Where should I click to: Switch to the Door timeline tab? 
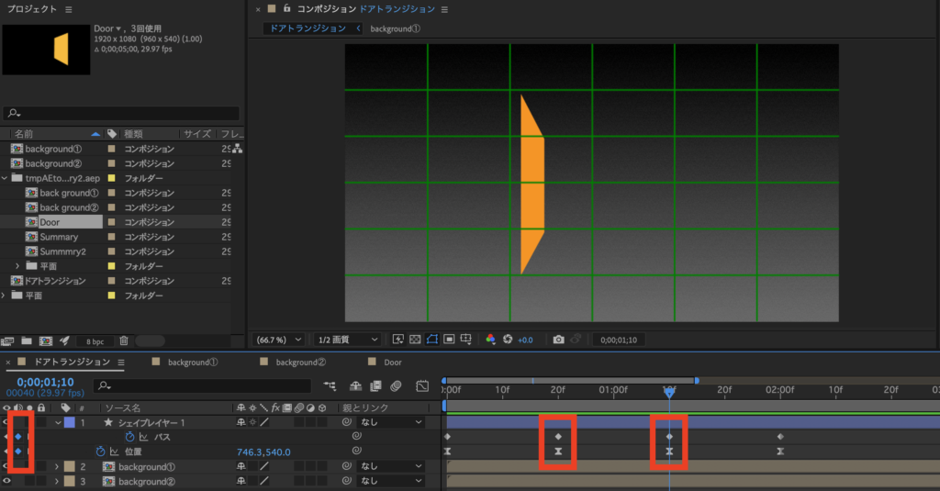click(392, 363)
